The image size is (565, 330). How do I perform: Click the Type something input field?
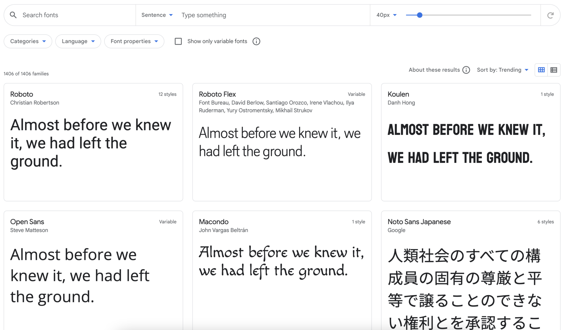click(x=248, y=15)
